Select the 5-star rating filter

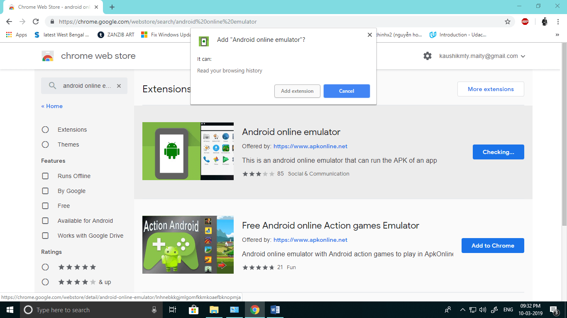point(45,267)
